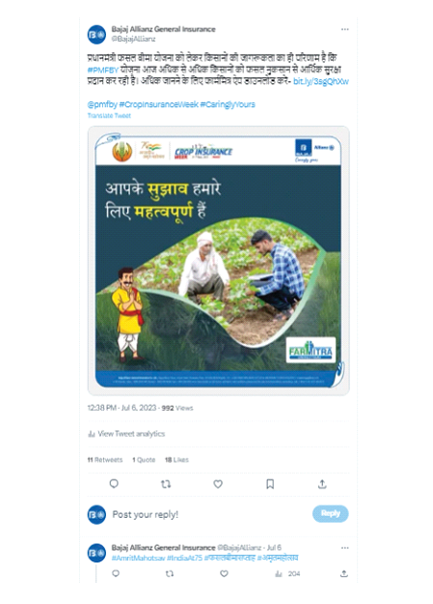Viewport: 433px width, 604px height.
Task: Open the crop insurance image in tweet
Action: click(218, 261)
